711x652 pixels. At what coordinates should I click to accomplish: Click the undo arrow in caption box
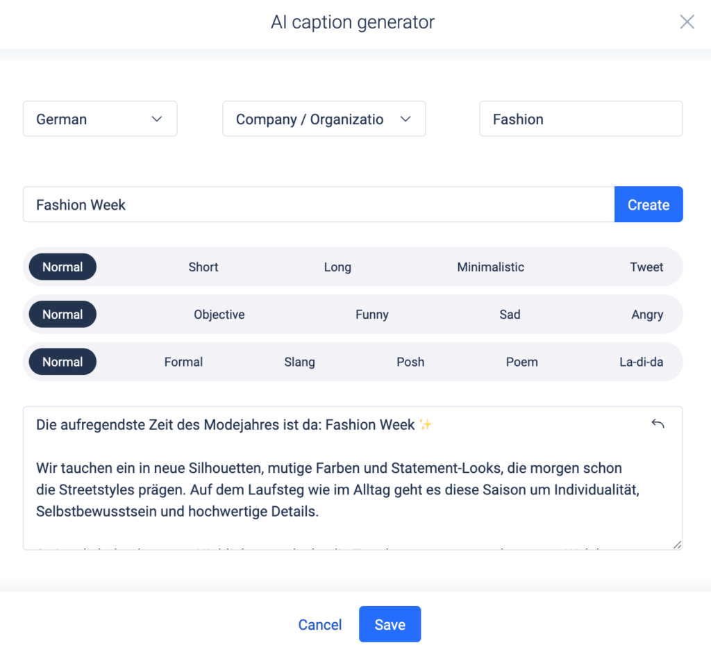658,424
